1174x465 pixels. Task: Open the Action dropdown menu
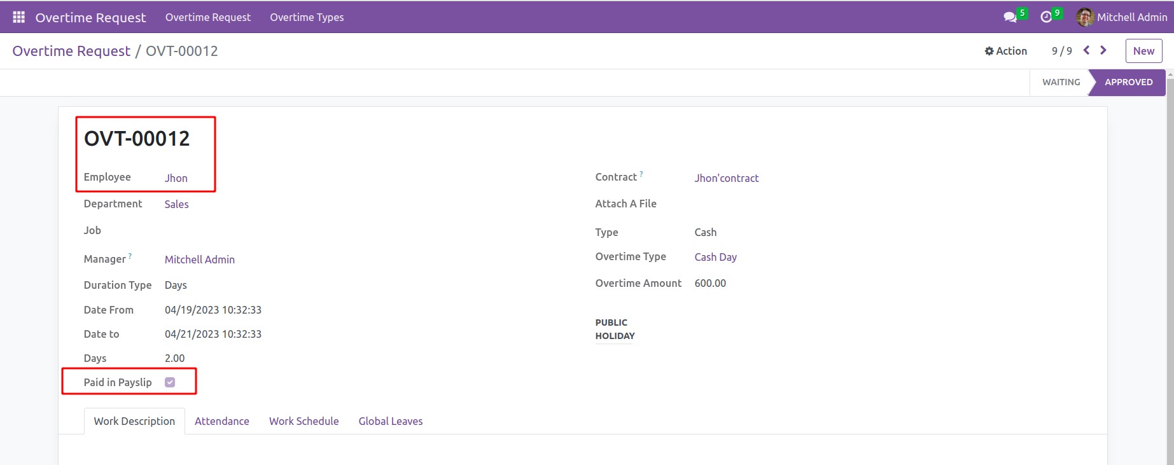1005,51
